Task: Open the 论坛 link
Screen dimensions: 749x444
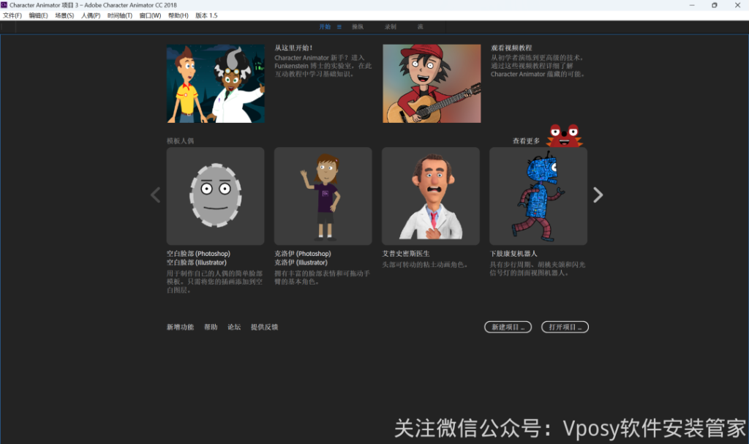Action: (234, 328)
